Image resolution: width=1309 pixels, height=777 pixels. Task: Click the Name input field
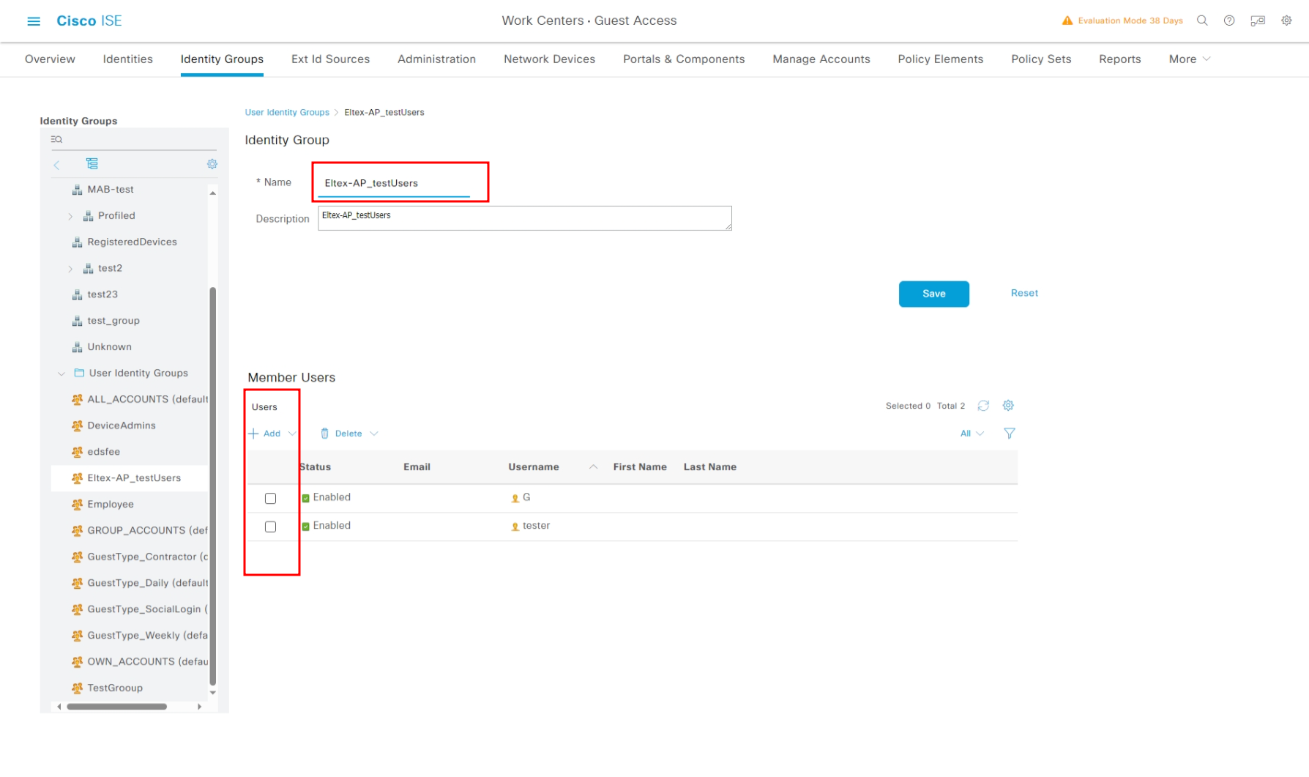pyautogui.click(x=394, y=183)
